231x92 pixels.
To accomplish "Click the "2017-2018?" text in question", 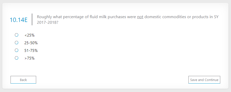I will tap(47, 23).
